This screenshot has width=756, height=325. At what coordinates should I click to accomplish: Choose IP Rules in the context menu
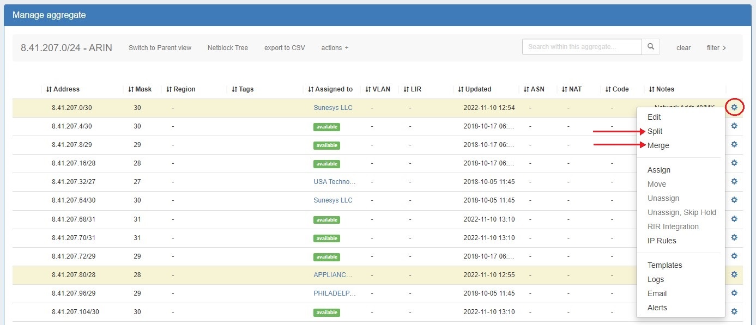click(662, 241)
